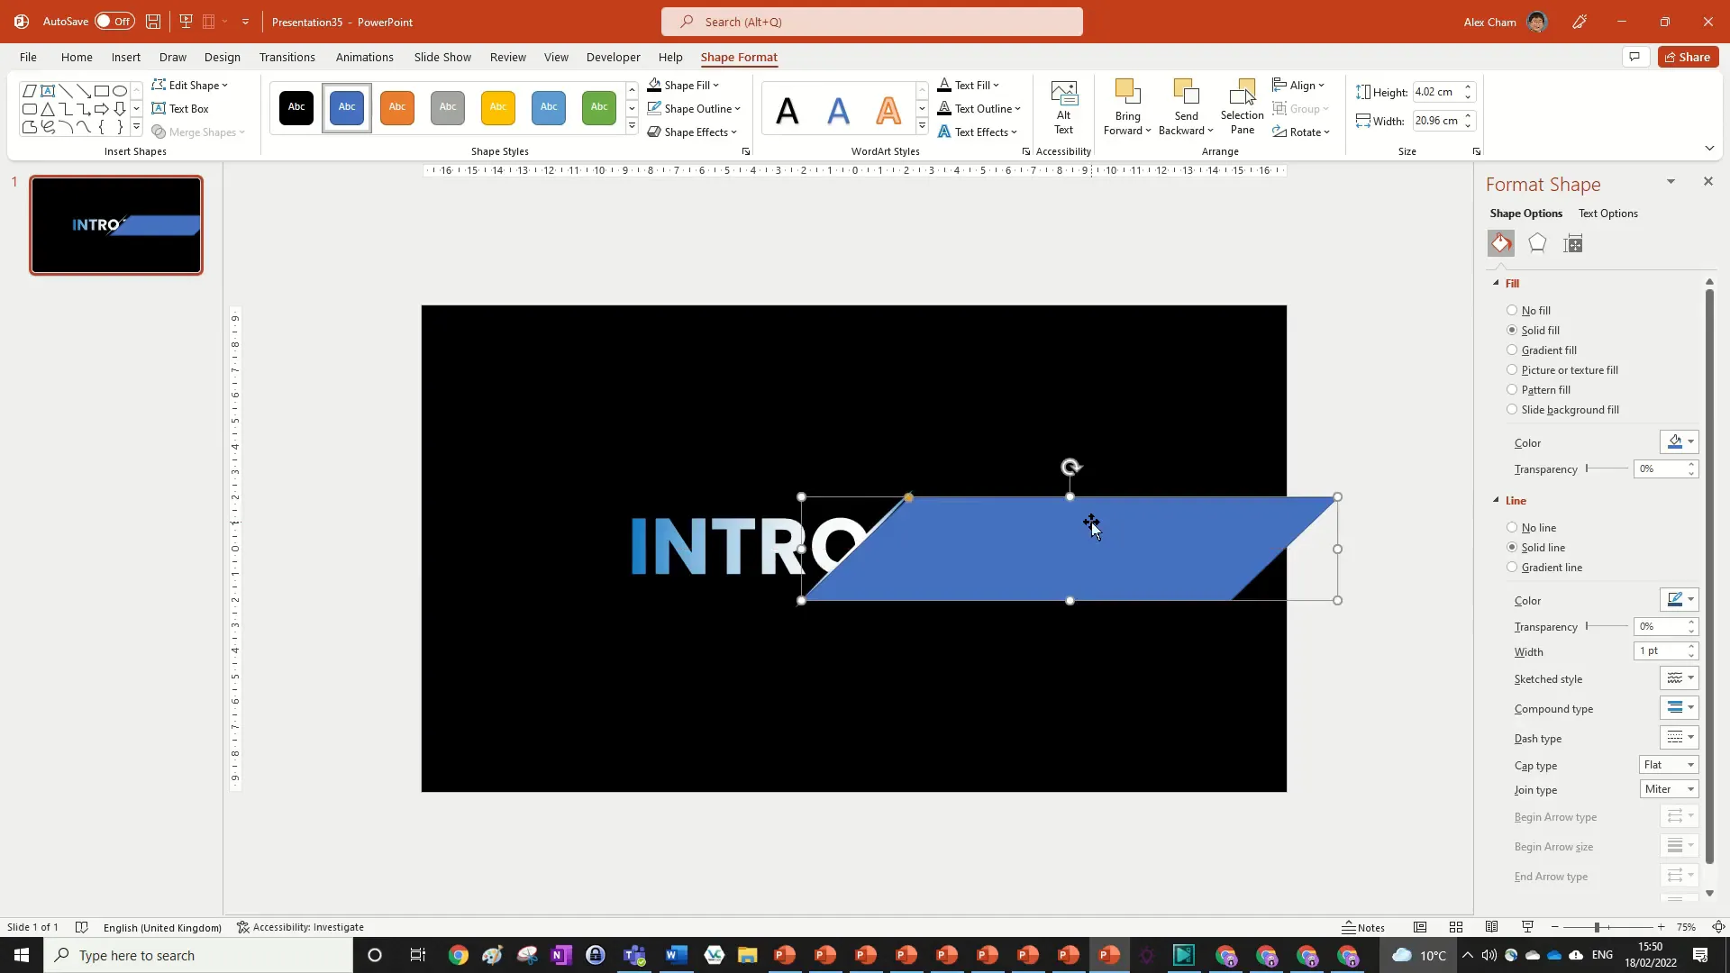Collapse the Fill section
The image size is (1730, 973).
[x=1497, y=283]
